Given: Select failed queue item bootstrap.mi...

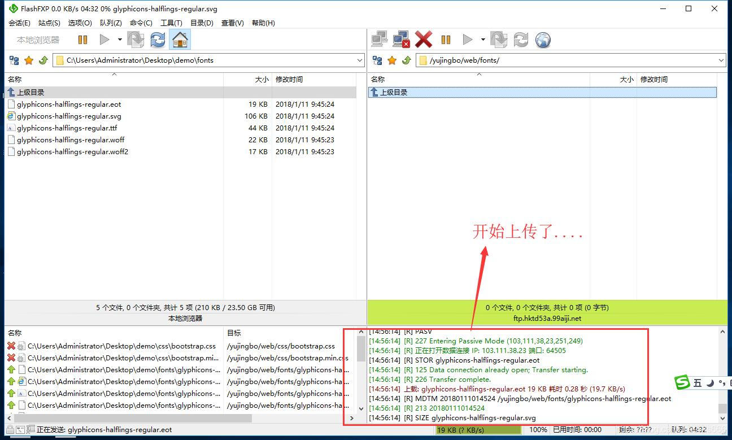Looking at the screenshot, I should [124, 358].
